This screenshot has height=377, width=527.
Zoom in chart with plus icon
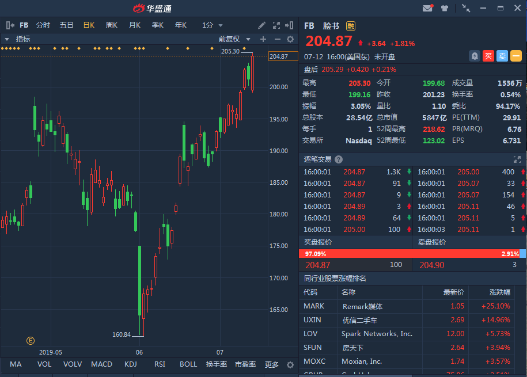click(263, 39)
